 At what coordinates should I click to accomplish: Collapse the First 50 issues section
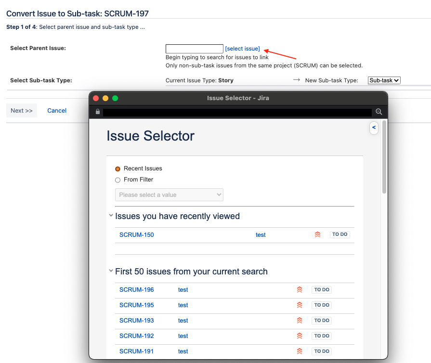pyautogui.click(x=111, y=271)
